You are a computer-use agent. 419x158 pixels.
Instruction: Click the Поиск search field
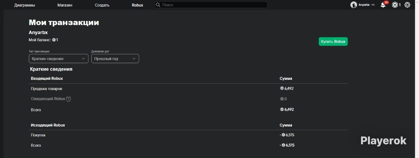[211, 5]
